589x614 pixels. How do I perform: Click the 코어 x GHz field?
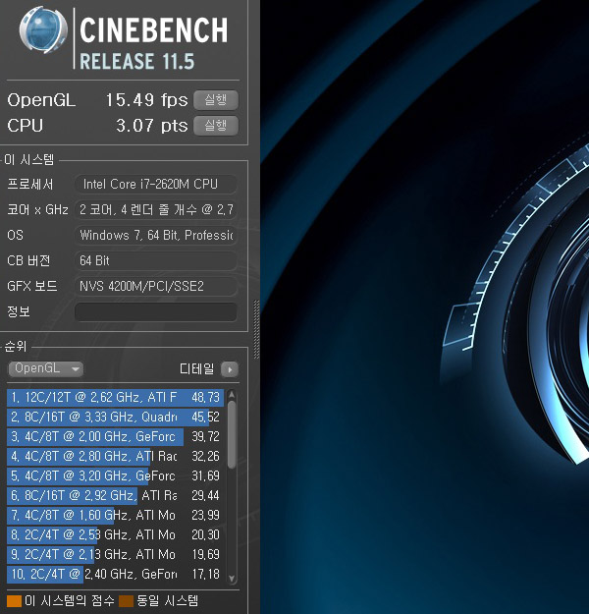point(156,210)
